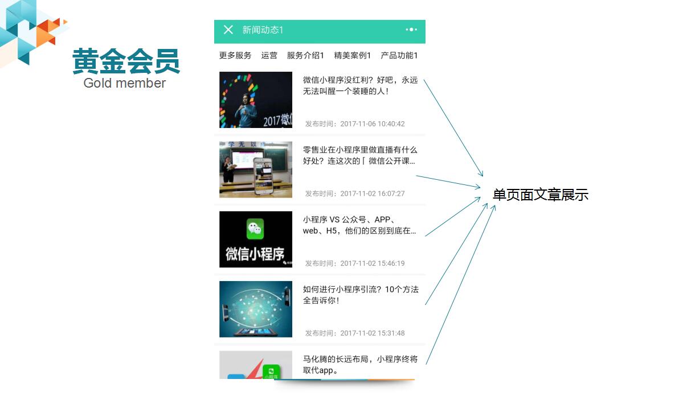
Task: Open the 服务介绍1 tab
Action: 305,55
